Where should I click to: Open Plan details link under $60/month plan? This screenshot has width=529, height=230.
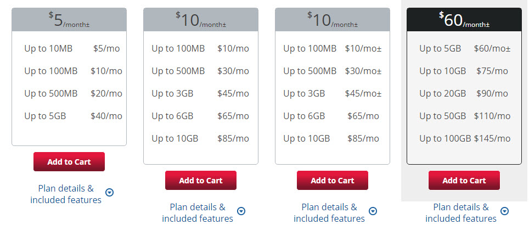[x=461, y=212]
